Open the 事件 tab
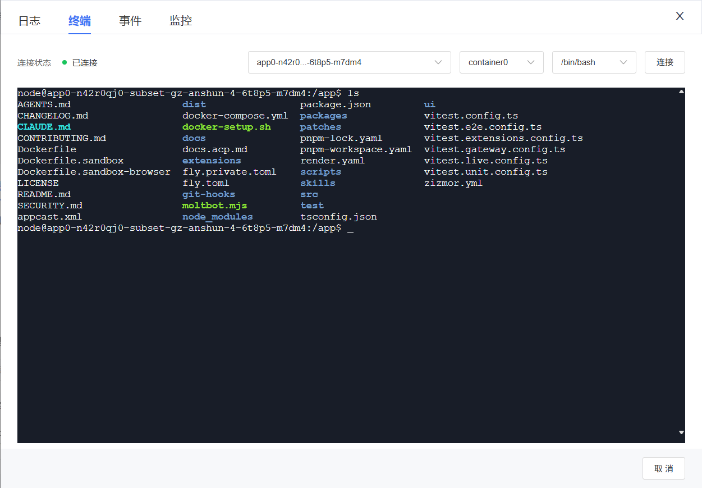This screenshot has height=488, width=702. pyautogui.click(x=130, y=21)
